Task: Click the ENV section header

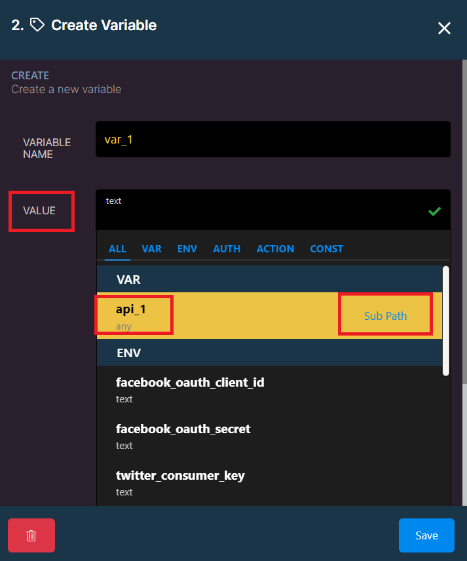Action: pos(270,353)
